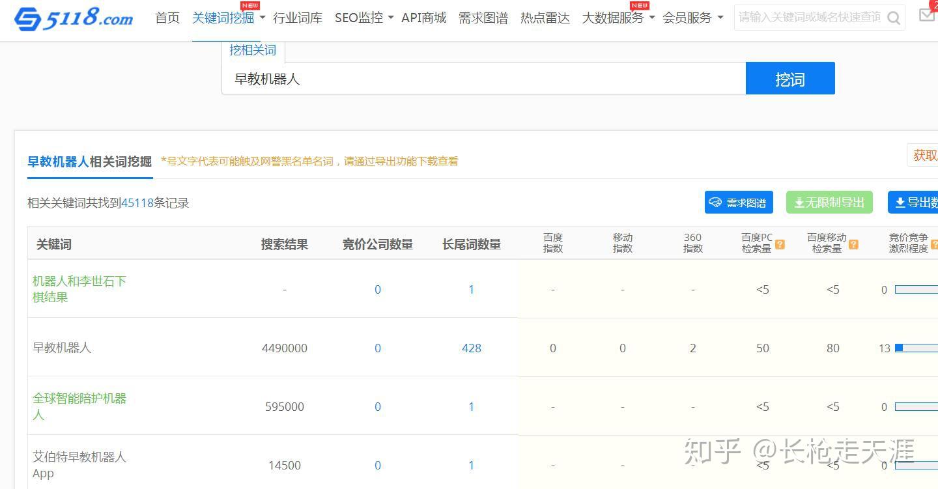This screenshot has height=489, width=938.
Task: Open keyword 艾伯特早教机器人App
Action: click(x=79, y=465)
